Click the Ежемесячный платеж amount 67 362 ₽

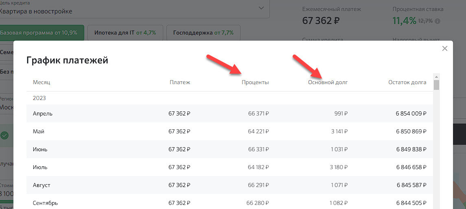(321, 21)
